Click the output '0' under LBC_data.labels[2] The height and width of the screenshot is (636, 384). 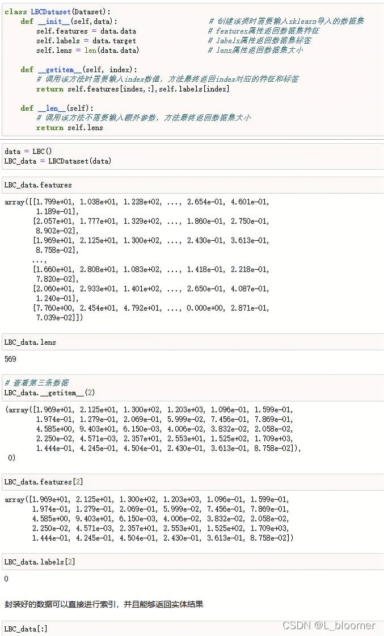tap(6, 579)
